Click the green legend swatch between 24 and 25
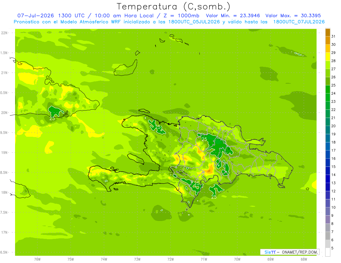 pos(328,89)
